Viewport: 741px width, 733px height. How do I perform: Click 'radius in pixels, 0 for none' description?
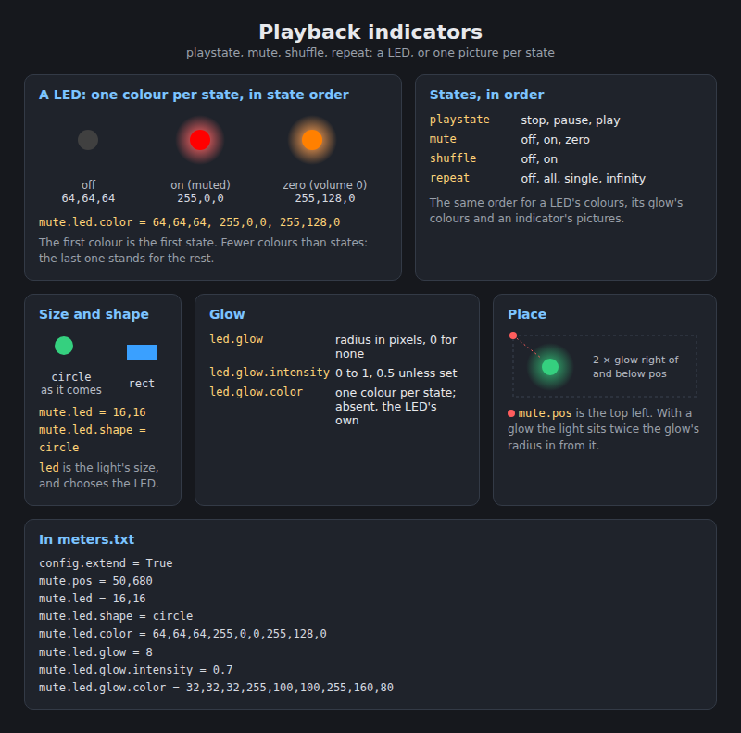[x=396, y=347]
